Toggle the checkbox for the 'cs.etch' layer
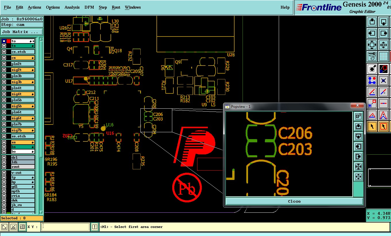The width and height of the screenshot is (391, 236). point(4,52)
